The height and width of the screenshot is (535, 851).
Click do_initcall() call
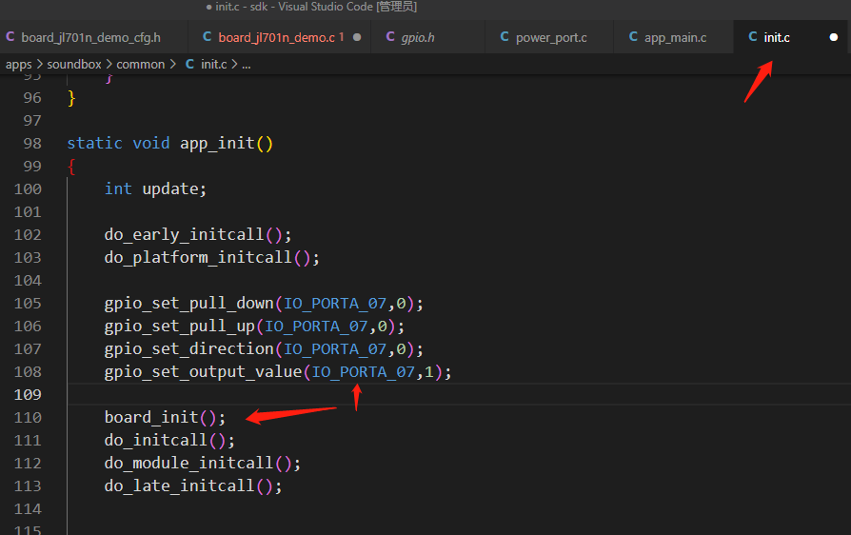[x=169, y=440]
